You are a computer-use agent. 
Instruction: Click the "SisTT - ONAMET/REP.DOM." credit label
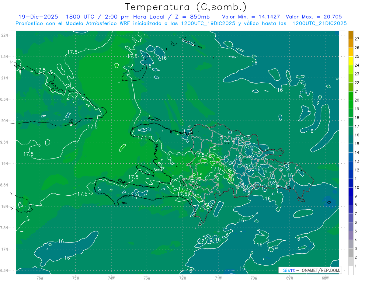tap(310, 270)
